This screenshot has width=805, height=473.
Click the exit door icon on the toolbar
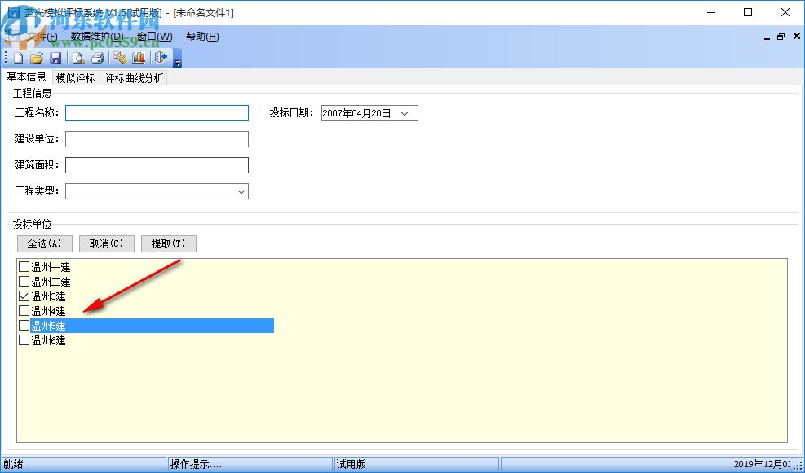(160, 57)
